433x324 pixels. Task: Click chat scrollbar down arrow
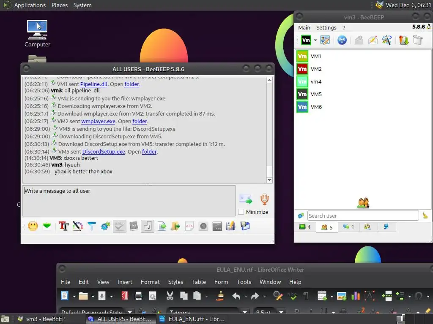[269, 180]
